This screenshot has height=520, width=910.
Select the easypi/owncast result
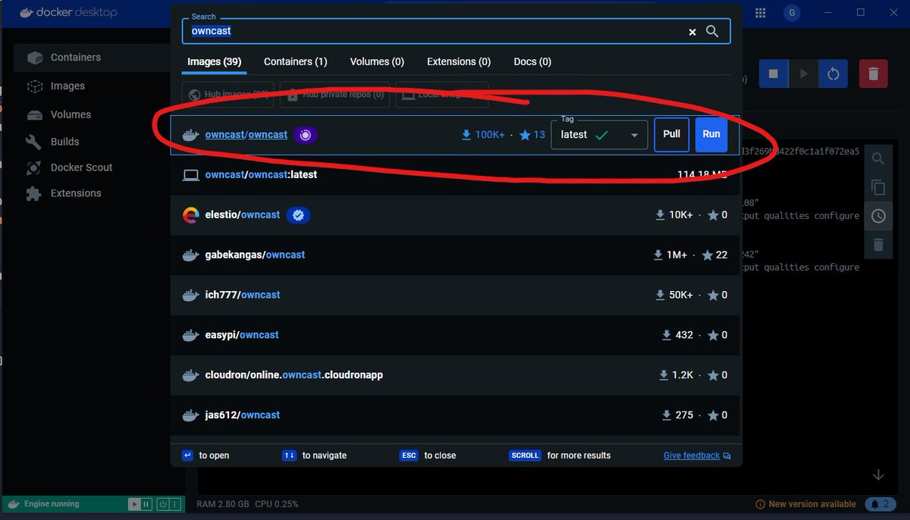[455, 335]
